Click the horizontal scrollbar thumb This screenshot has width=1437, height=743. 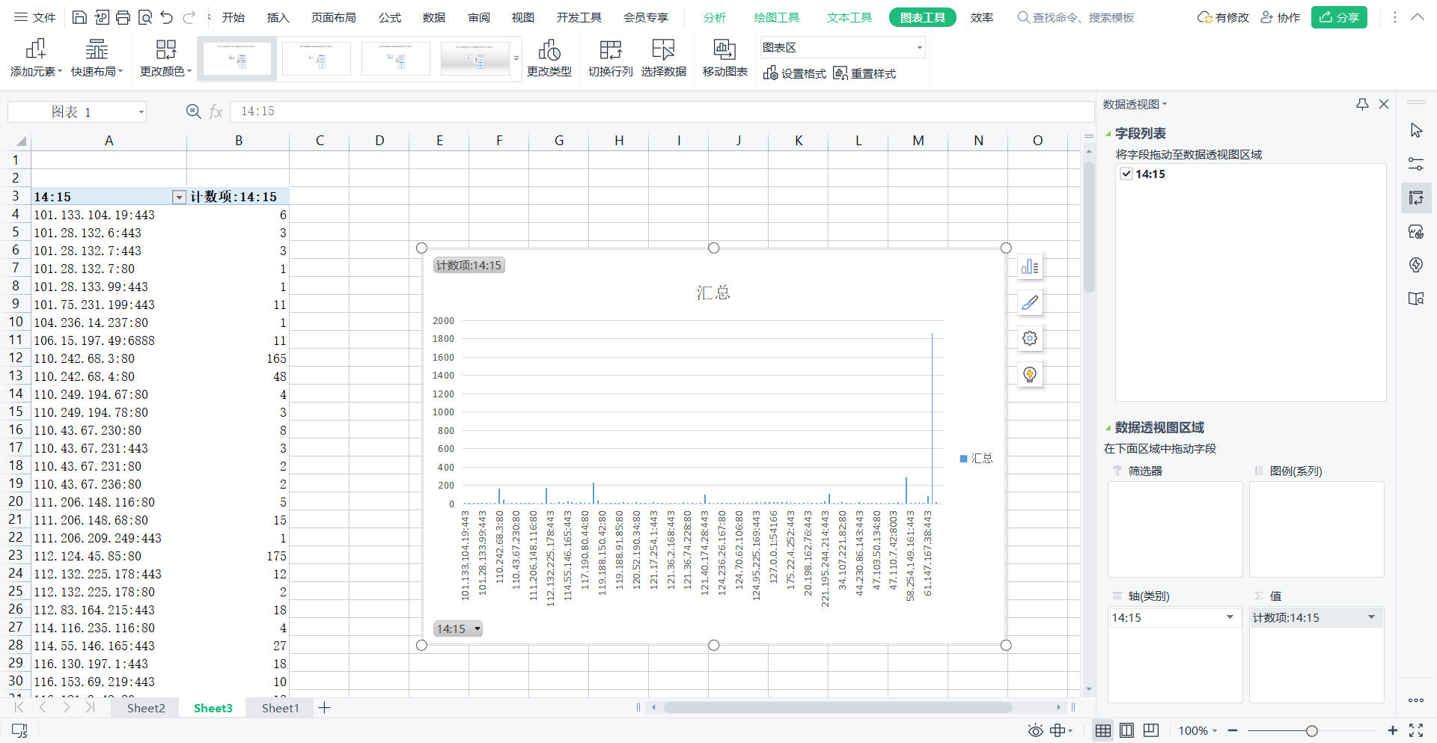point(838,707)
